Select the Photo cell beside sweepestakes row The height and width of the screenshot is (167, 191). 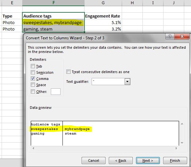(12, 22)
